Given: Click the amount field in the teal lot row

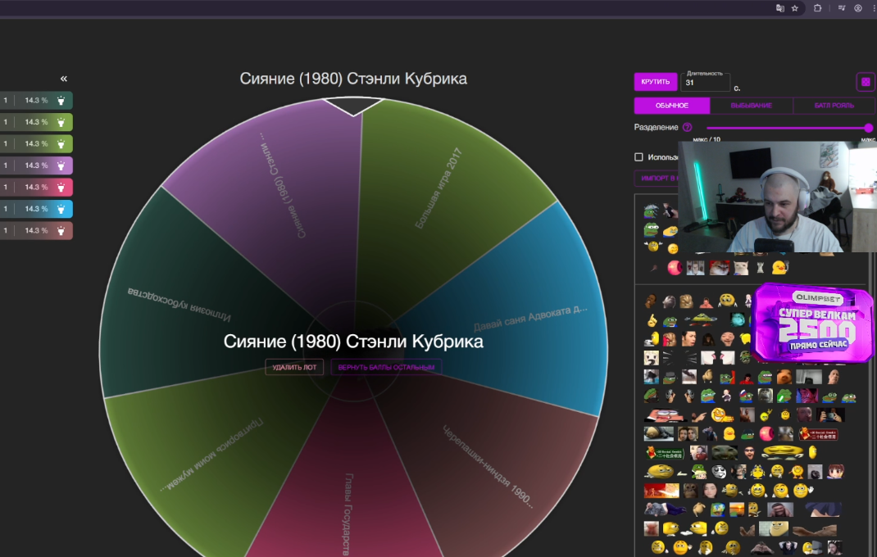Looking at the screenshot, I should [6, 101].
